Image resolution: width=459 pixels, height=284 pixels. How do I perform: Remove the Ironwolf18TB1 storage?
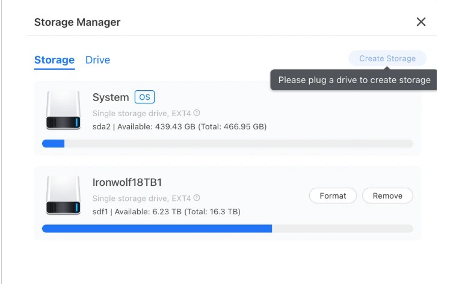387,196
